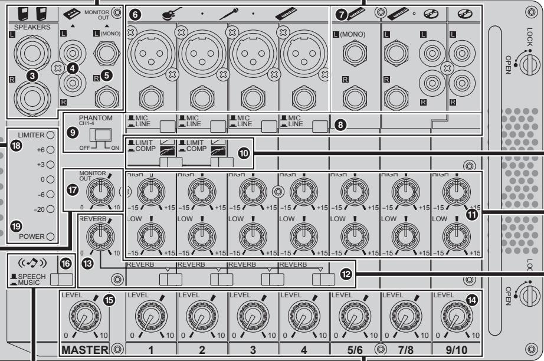Image resolution: width=544 pixels, height=361 pixels.
Task: Click the SPEAKERS R output jack
Action: click(32, 98)
